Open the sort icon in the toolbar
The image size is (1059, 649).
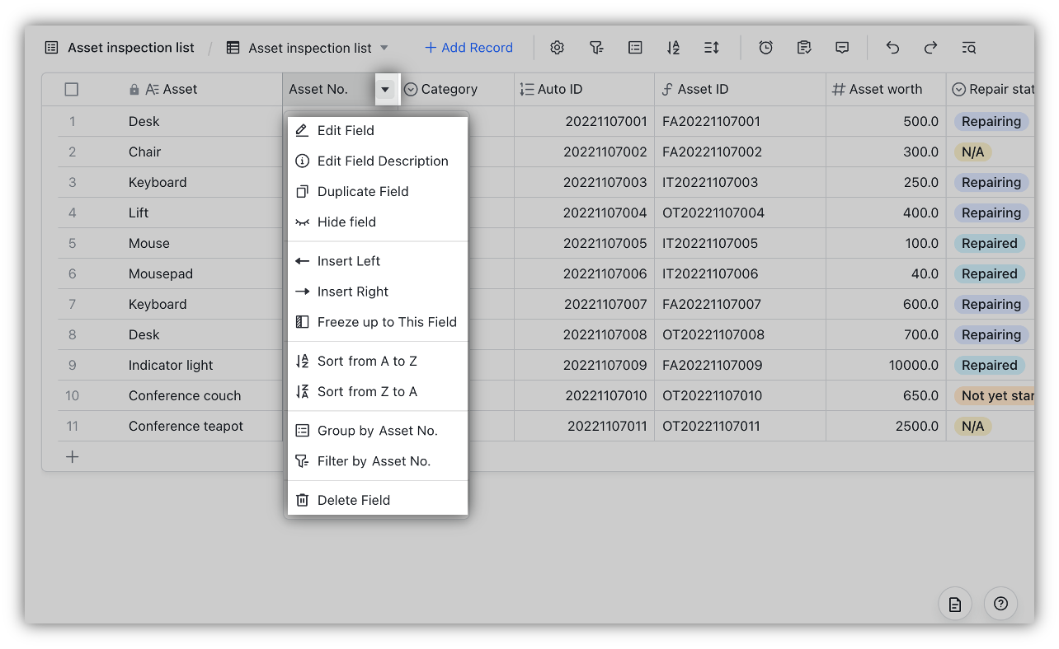[673, 47]
